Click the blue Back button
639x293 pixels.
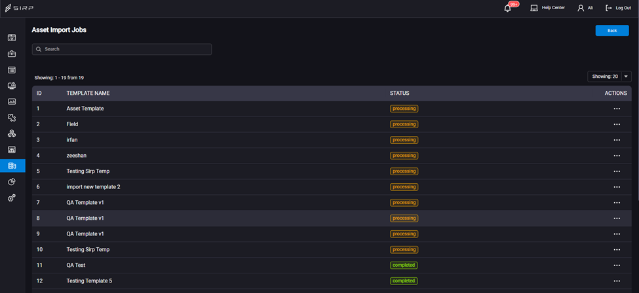(612, 31)
